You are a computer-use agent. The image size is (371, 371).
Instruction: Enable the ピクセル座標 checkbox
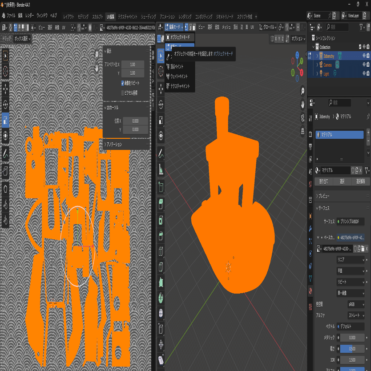click(x=123, y=93)
